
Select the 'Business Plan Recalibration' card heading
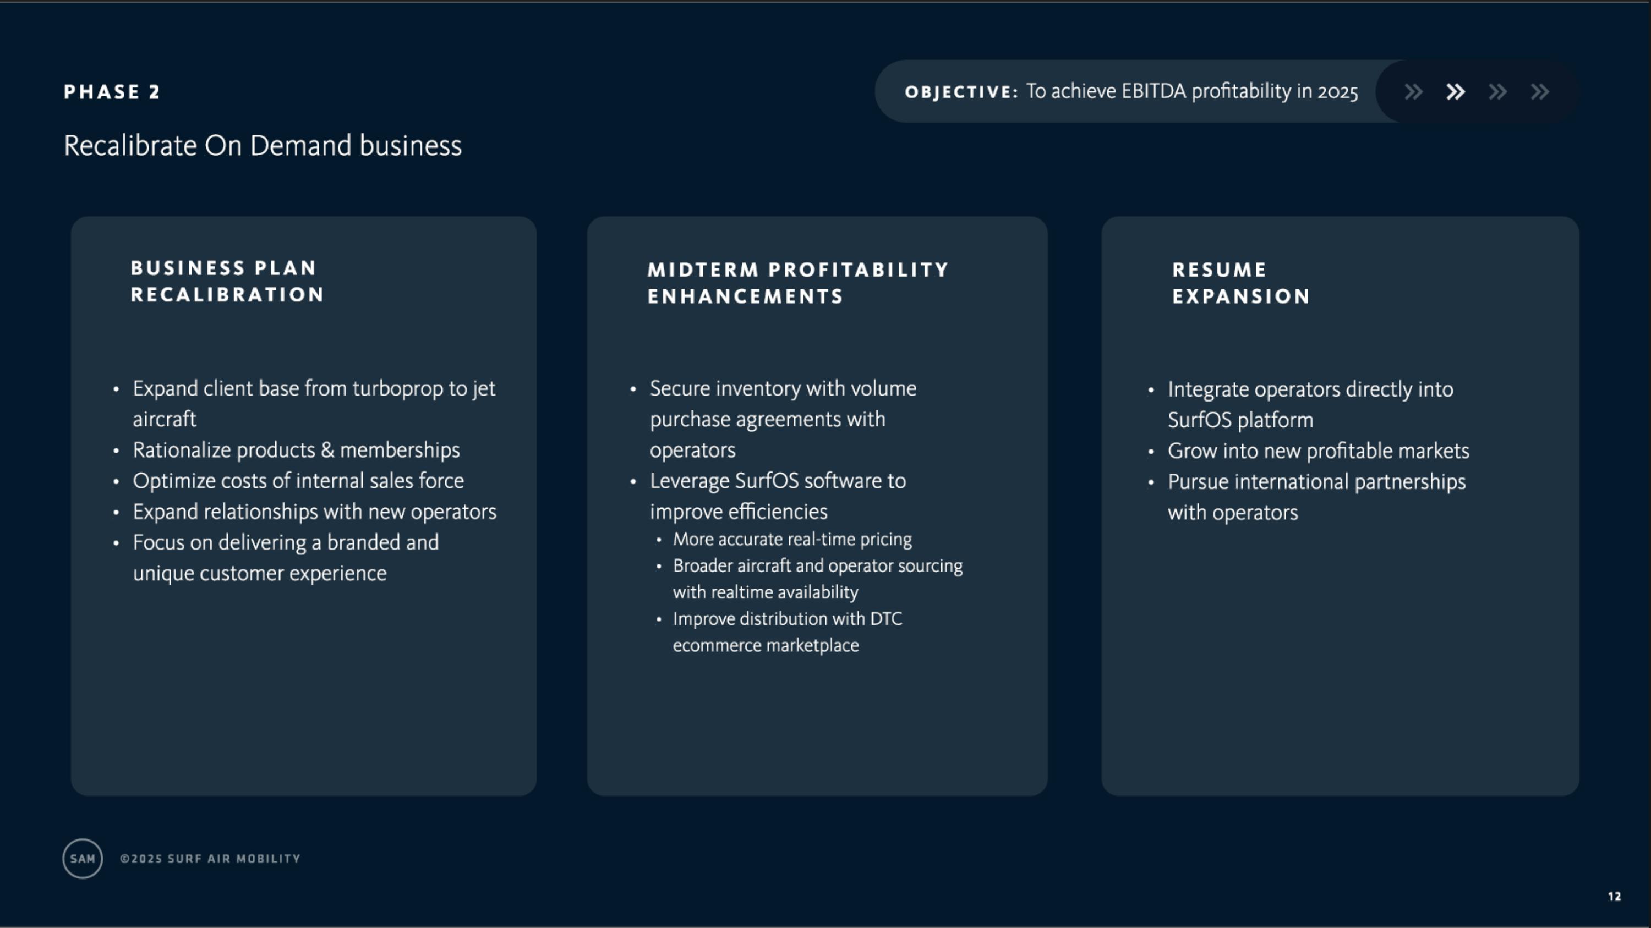click(227, 281)
